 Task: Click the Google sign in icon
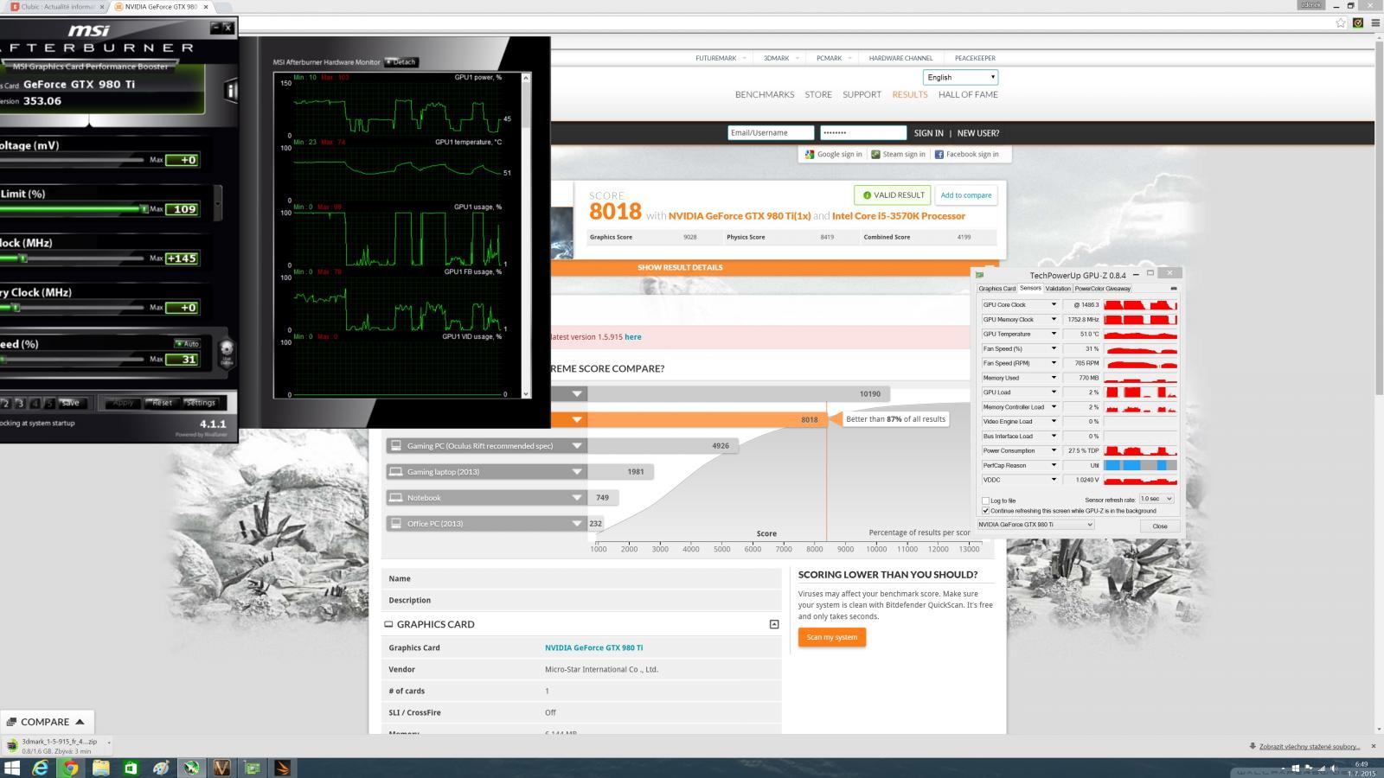(810, 155)
